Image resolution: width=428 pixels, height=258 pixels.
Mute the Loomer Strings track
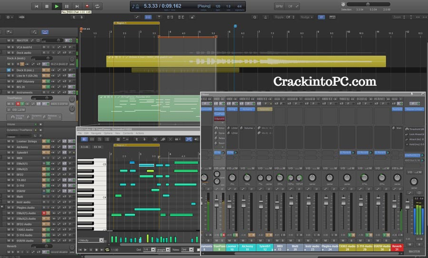tap(9, 141)
